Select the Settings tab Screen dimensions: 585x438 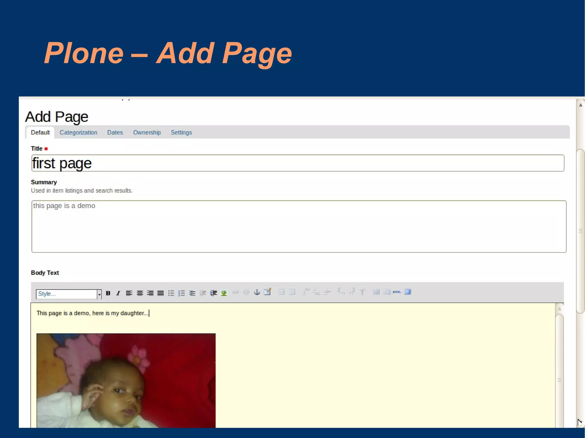point(181,132)
